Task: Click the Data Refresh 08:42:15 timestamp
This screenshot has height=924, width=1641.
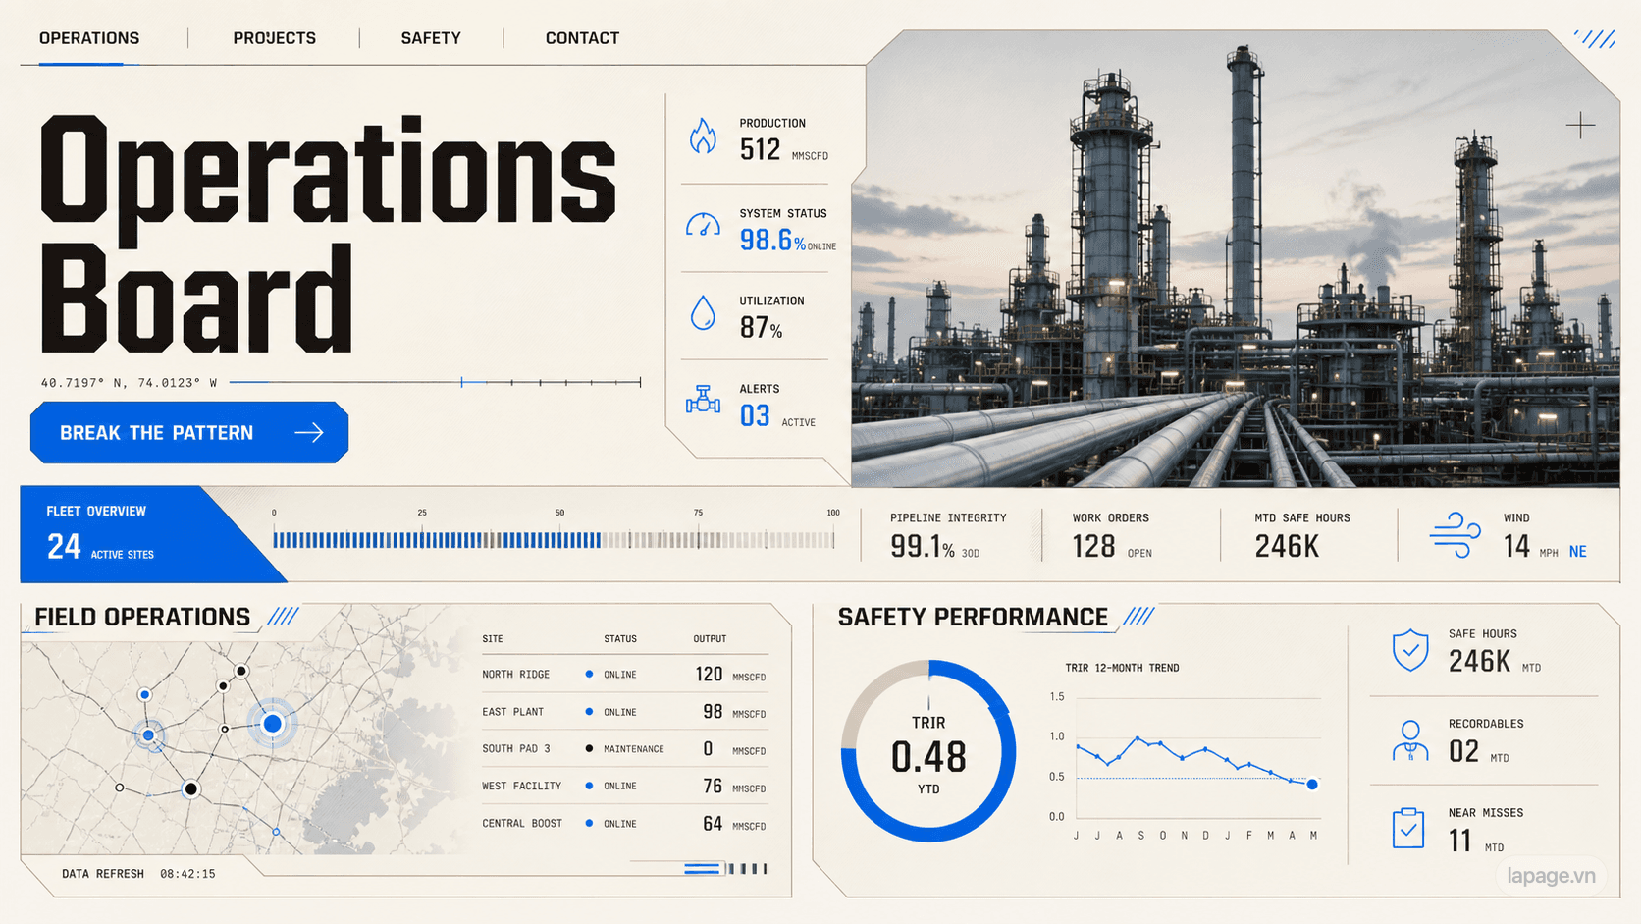Action: coord(187,874)
